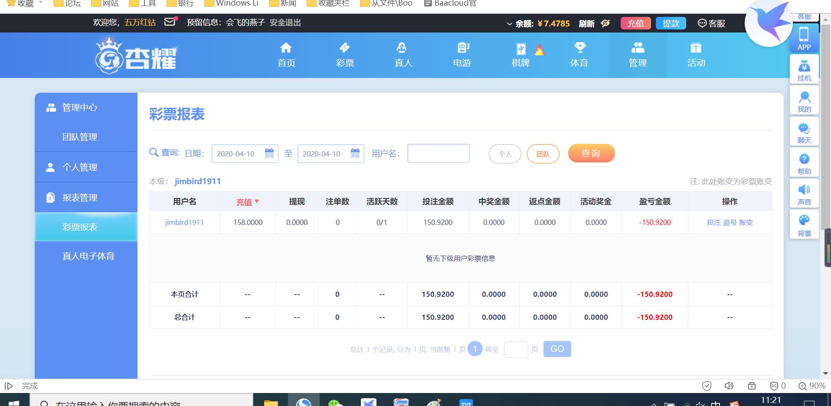
Task: Open the 体育 sports trophy icon
Action: tap(580, 49)
